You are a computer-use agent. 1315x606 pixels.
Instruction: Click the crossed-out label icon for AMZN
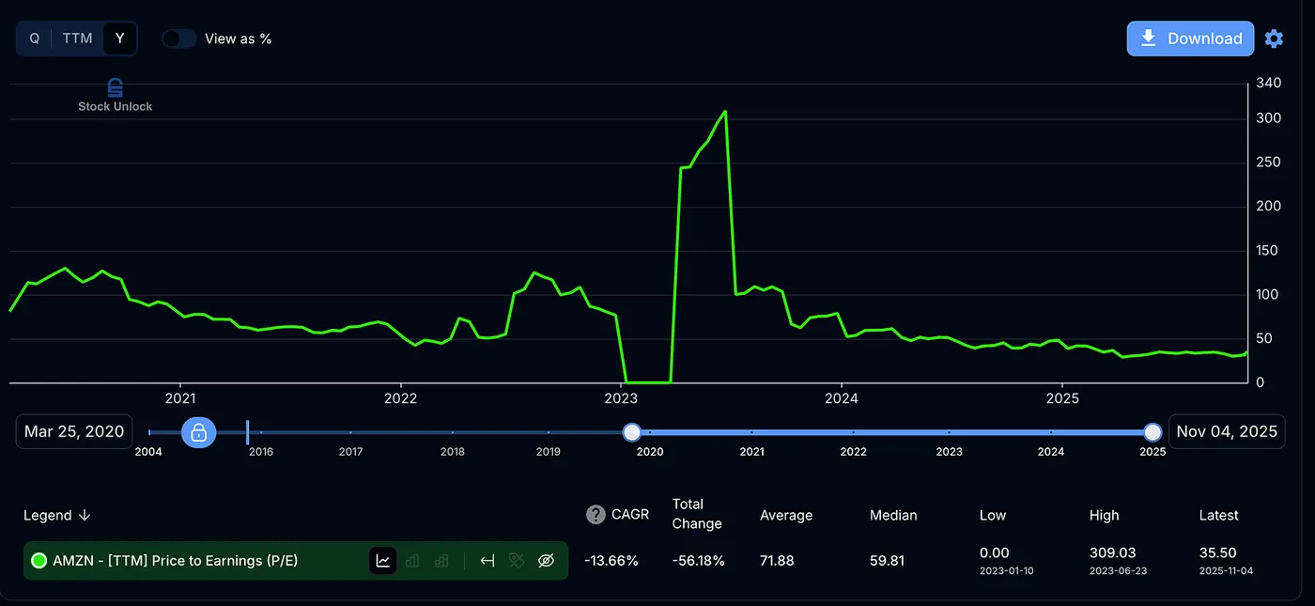click(517, 561)
